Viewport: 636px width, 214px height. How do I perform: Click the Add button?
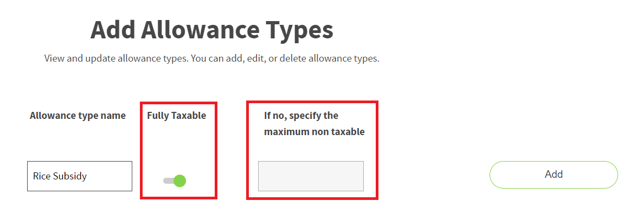coord(554,175)
